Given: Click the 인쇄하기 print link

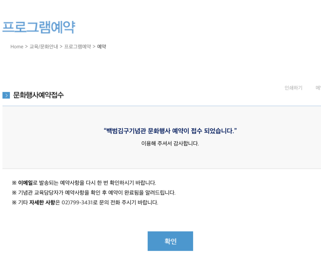Looking at the screenshot, I should click(293, 88).
